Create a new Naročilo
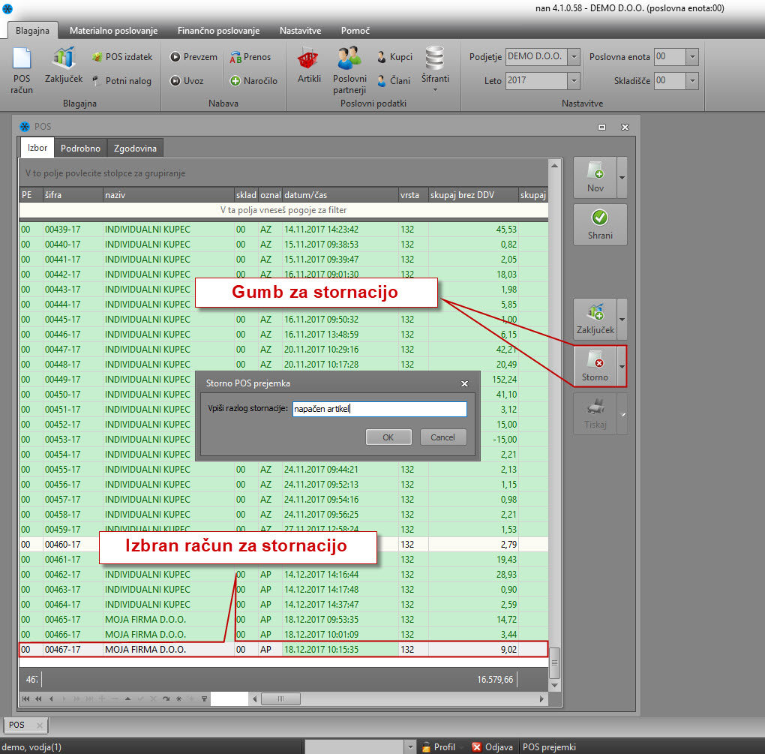 click(253, 80)
